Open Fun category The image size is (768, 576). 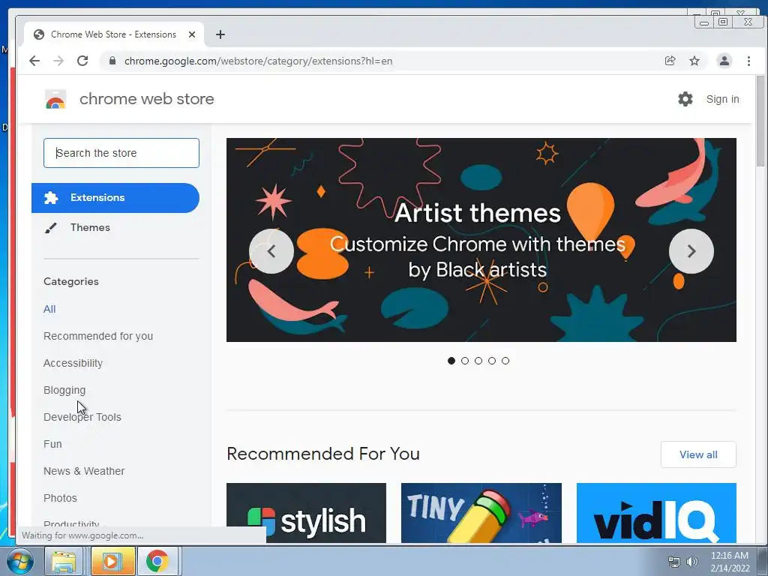tap(52, 444)
